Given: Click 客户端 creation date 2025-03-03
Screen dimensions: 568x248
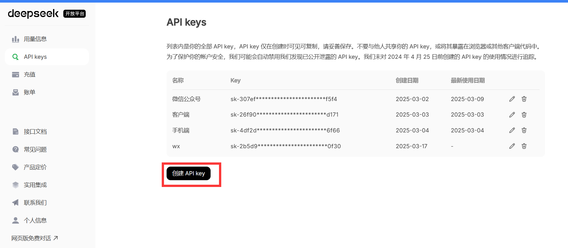Looking at the screenshot, I should click(412, 115).
